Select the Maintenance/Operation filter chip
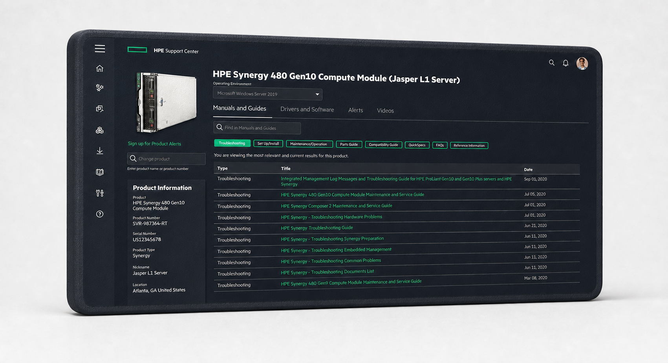 click(309, 144)
